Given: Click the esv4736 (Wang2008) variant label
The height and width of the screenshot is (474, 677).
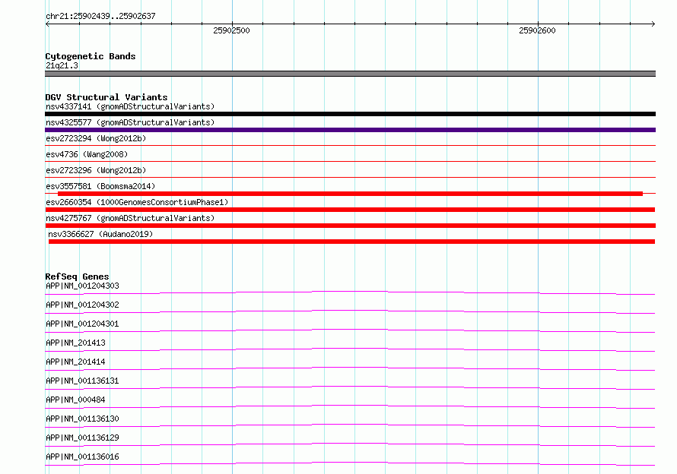Looking at the screenshot, I should [x=87, y=154].
